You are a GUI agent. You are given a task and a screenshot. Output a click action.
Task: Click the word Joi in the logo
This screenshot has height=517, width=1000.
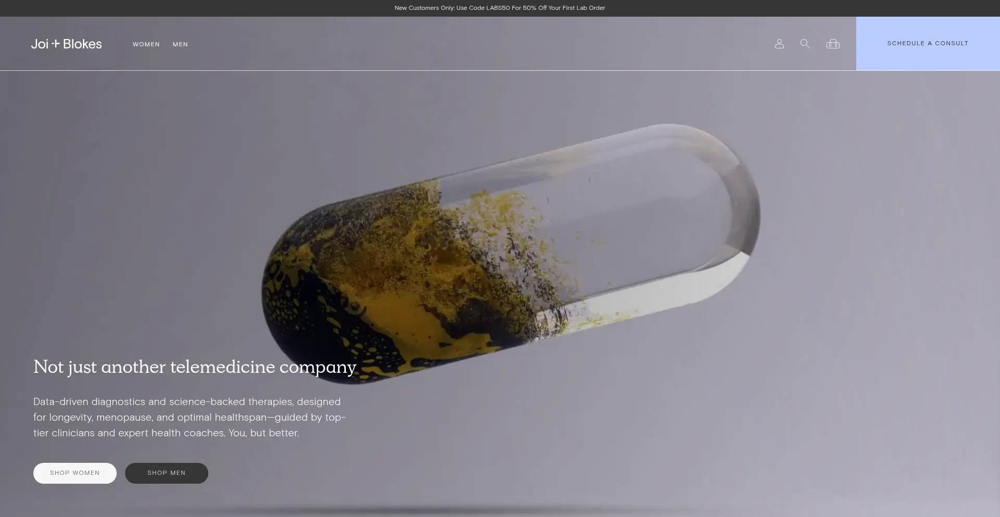40,44
